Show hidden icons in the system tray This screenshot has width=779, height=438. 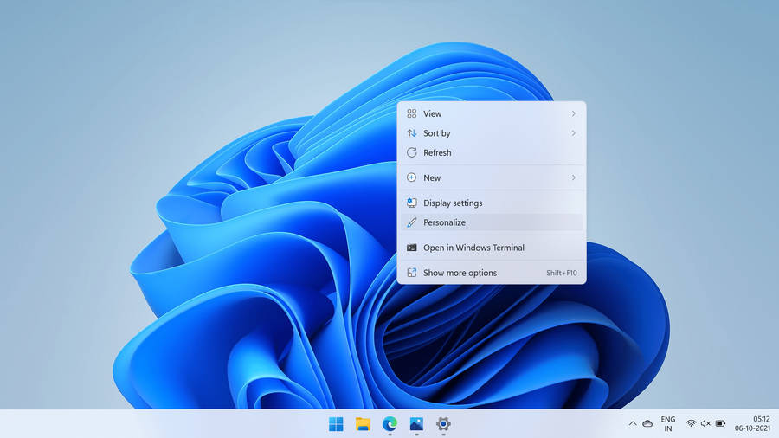pos(633,423)
